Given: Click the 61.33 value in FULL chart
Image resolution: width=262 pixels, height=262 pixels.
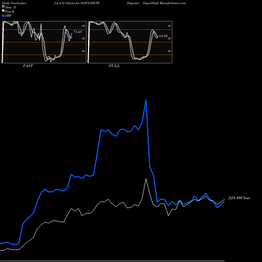Looking at the screenshot, I should click(x=163, y=36).
